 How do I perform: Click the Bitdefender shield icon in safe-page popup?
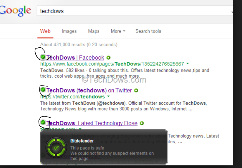[56, 148]
